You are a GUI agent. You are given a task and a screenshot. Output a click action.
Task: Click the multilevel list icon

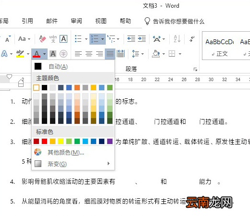coord(111,39)
